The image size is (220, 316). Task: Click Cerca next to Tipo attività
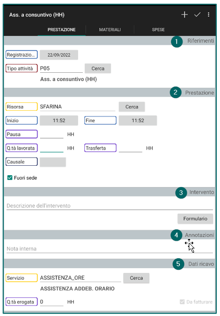point(98,69)
